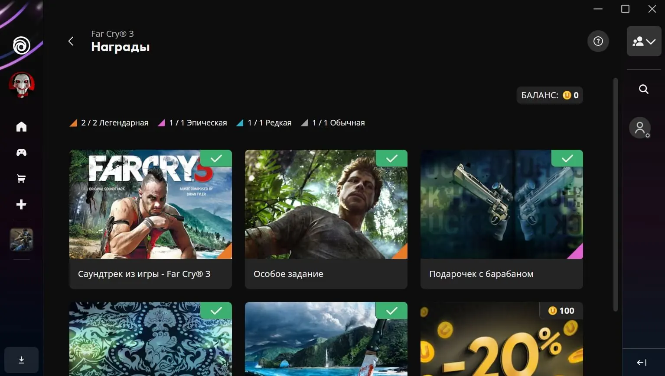
Task: Open the island with knife reward card
Action: pos(326,339)
